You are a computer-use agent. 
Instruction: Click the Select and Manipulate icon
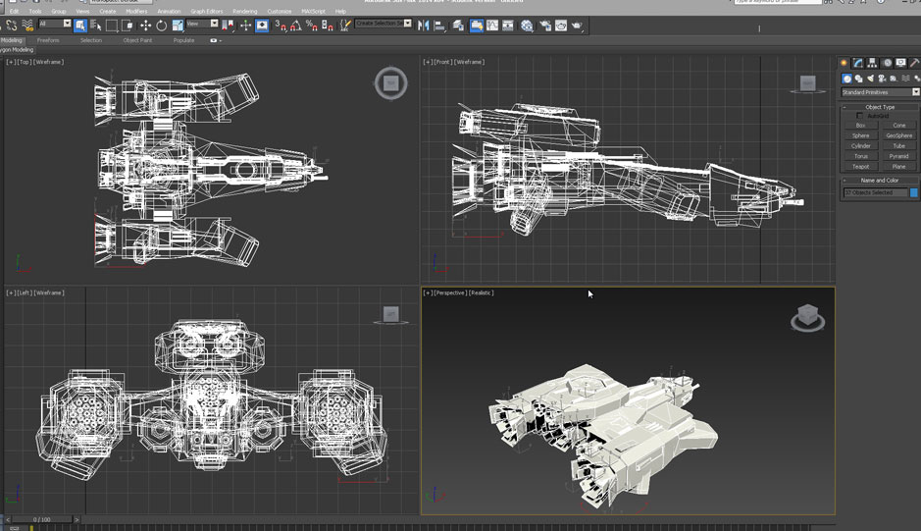tap(245, 26)
